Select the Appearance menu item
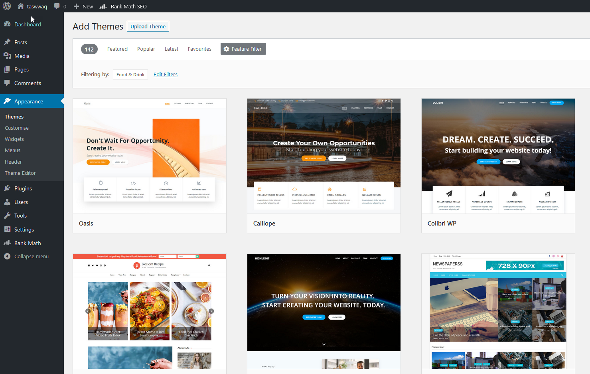 click(x=32, y=101)
